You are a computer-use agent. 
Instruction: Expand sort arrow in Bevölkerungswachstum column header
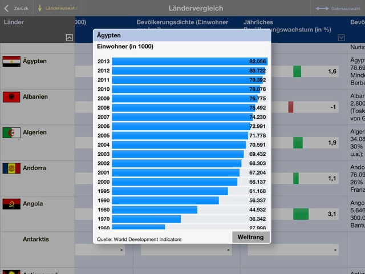tap(341, 38)
